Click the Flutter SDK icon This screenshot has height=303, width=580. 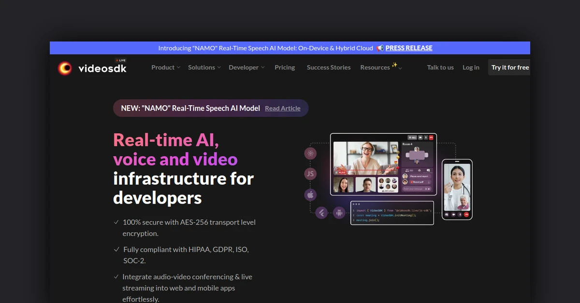[321, 212]
